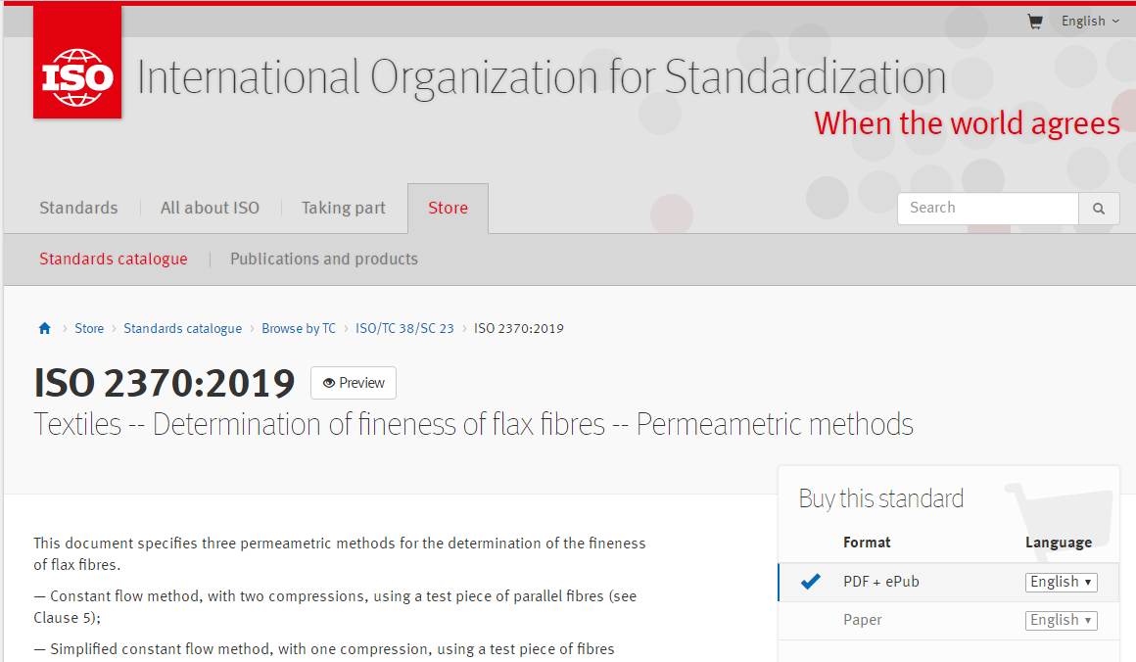
Task: Click the ISO 2370:2019 page title
Action: pyautogui.click(x=165, y=383)
